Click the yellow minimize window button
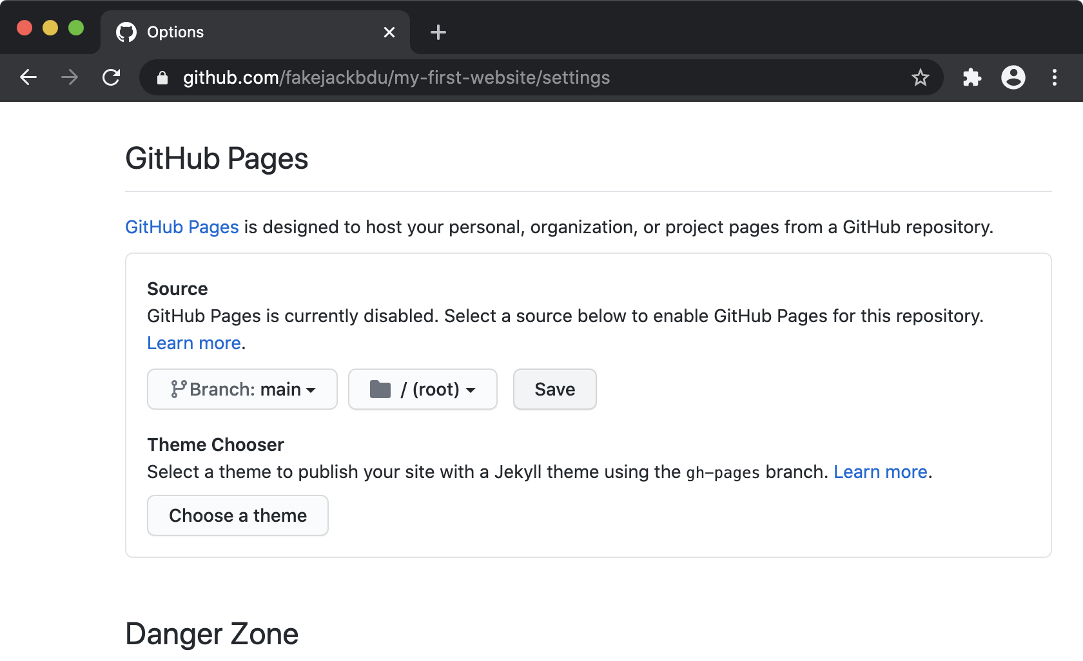The image size is (1083, 661). (x=50, y=28)
